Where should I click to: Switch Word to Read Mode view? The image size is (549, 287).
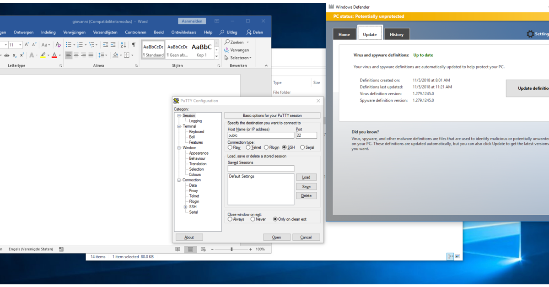click(x=178, y=249)
